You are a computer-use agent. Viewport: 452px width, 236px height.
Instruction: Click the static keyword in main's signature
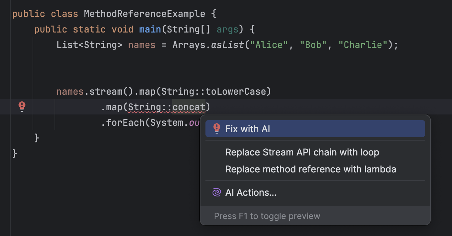[x=89, y=29]
